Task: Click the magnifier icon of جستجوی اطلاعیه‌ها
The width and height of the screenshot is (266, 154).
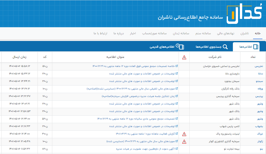Action: pos(225,47)
